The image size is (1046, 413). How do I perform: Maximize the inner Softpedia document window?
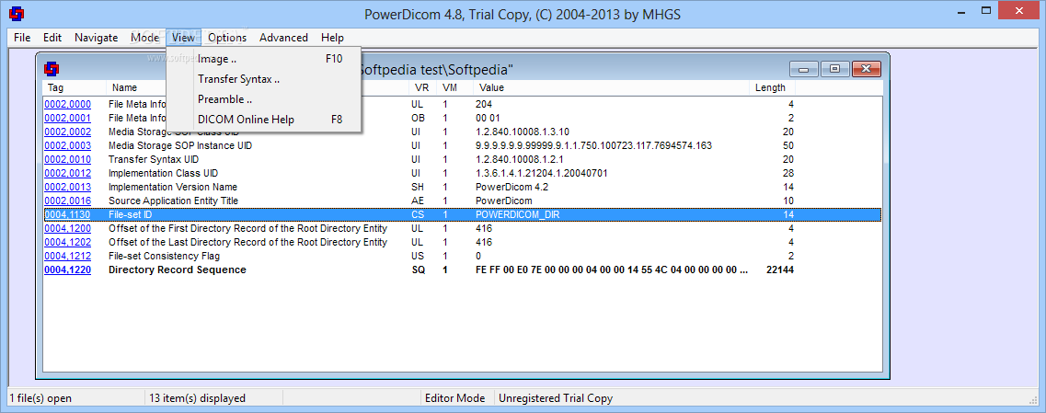(834, 69)
